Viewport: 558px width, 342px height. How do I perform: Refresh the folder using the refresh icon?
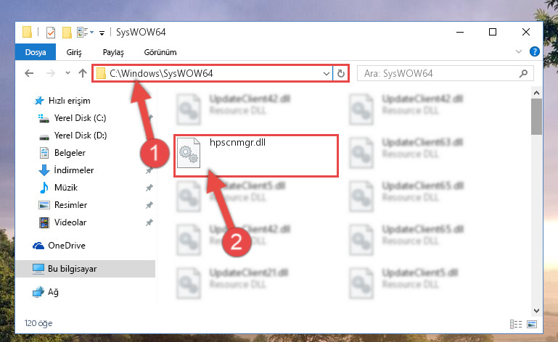tap(340, 74)
